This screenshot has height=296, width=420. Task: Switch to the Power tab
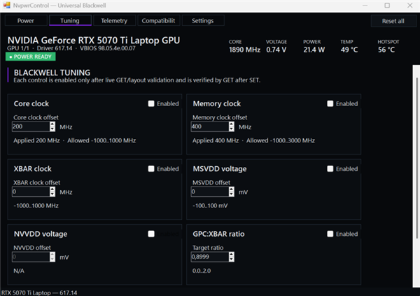pos(26,20)
